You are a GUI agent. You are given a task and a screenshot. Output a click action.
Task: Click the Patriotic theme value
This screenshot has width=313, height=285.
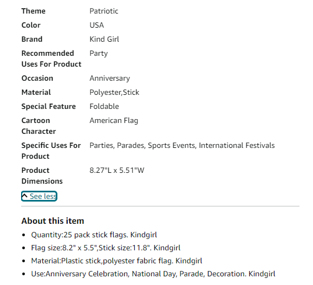coord(104,11)
